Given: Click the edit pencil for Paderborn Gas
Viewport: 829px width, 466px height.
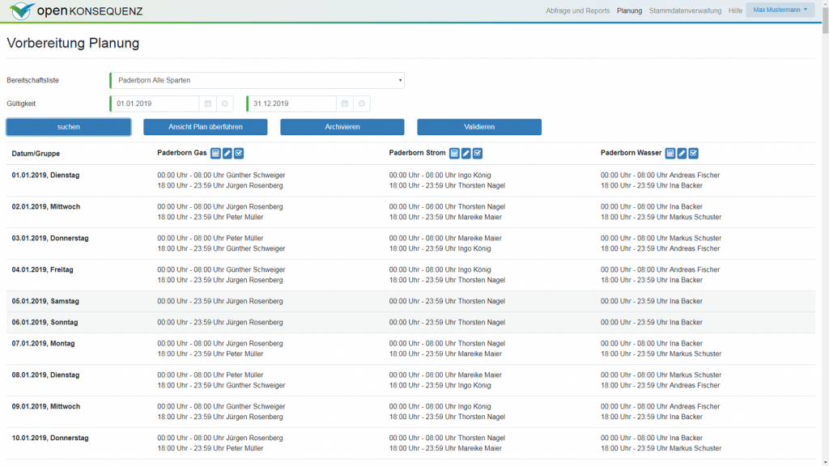Looking at the screenshot, I should pyautogui.click(x=227, y=153).
